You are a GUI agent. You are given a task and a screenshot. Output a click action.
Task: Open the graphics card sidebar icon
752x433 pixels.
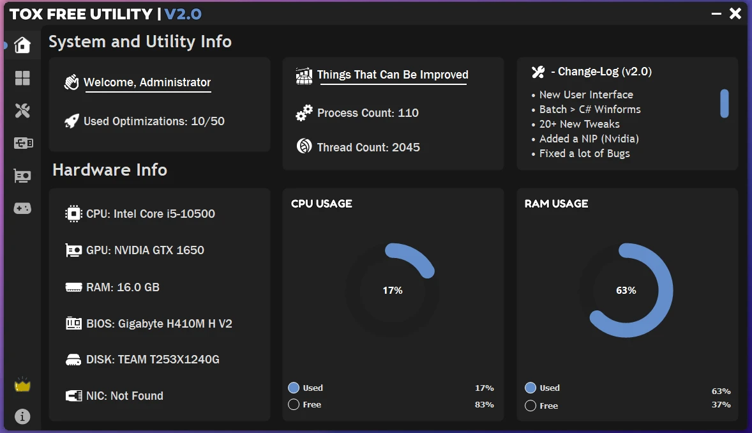tap(22, 176)
